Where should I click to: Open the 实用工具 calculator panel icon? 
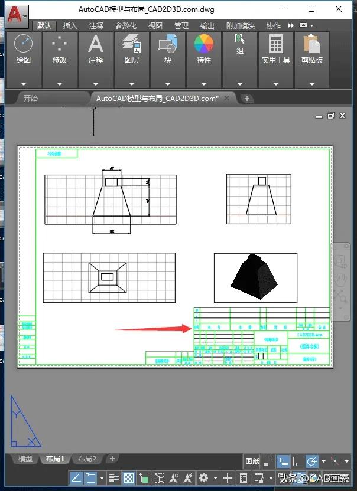[276, 44]
